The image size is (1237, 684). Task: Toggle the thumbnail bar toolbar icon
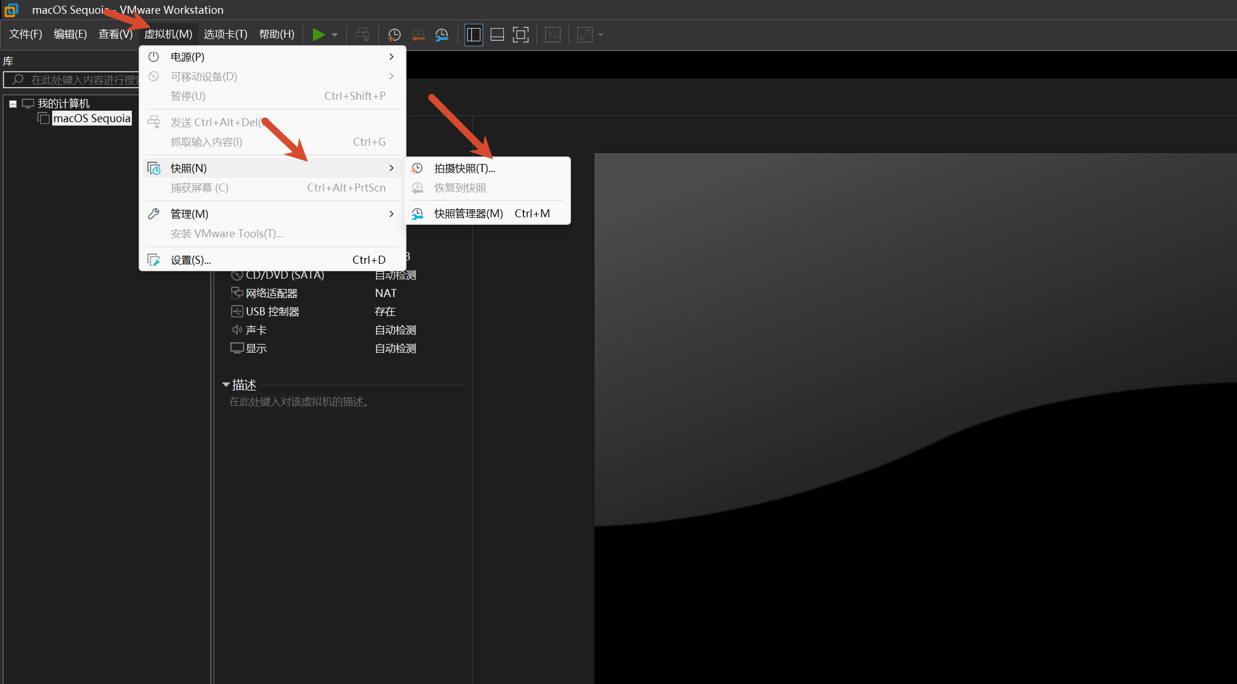pyautogui.click(x=497, y=35)
